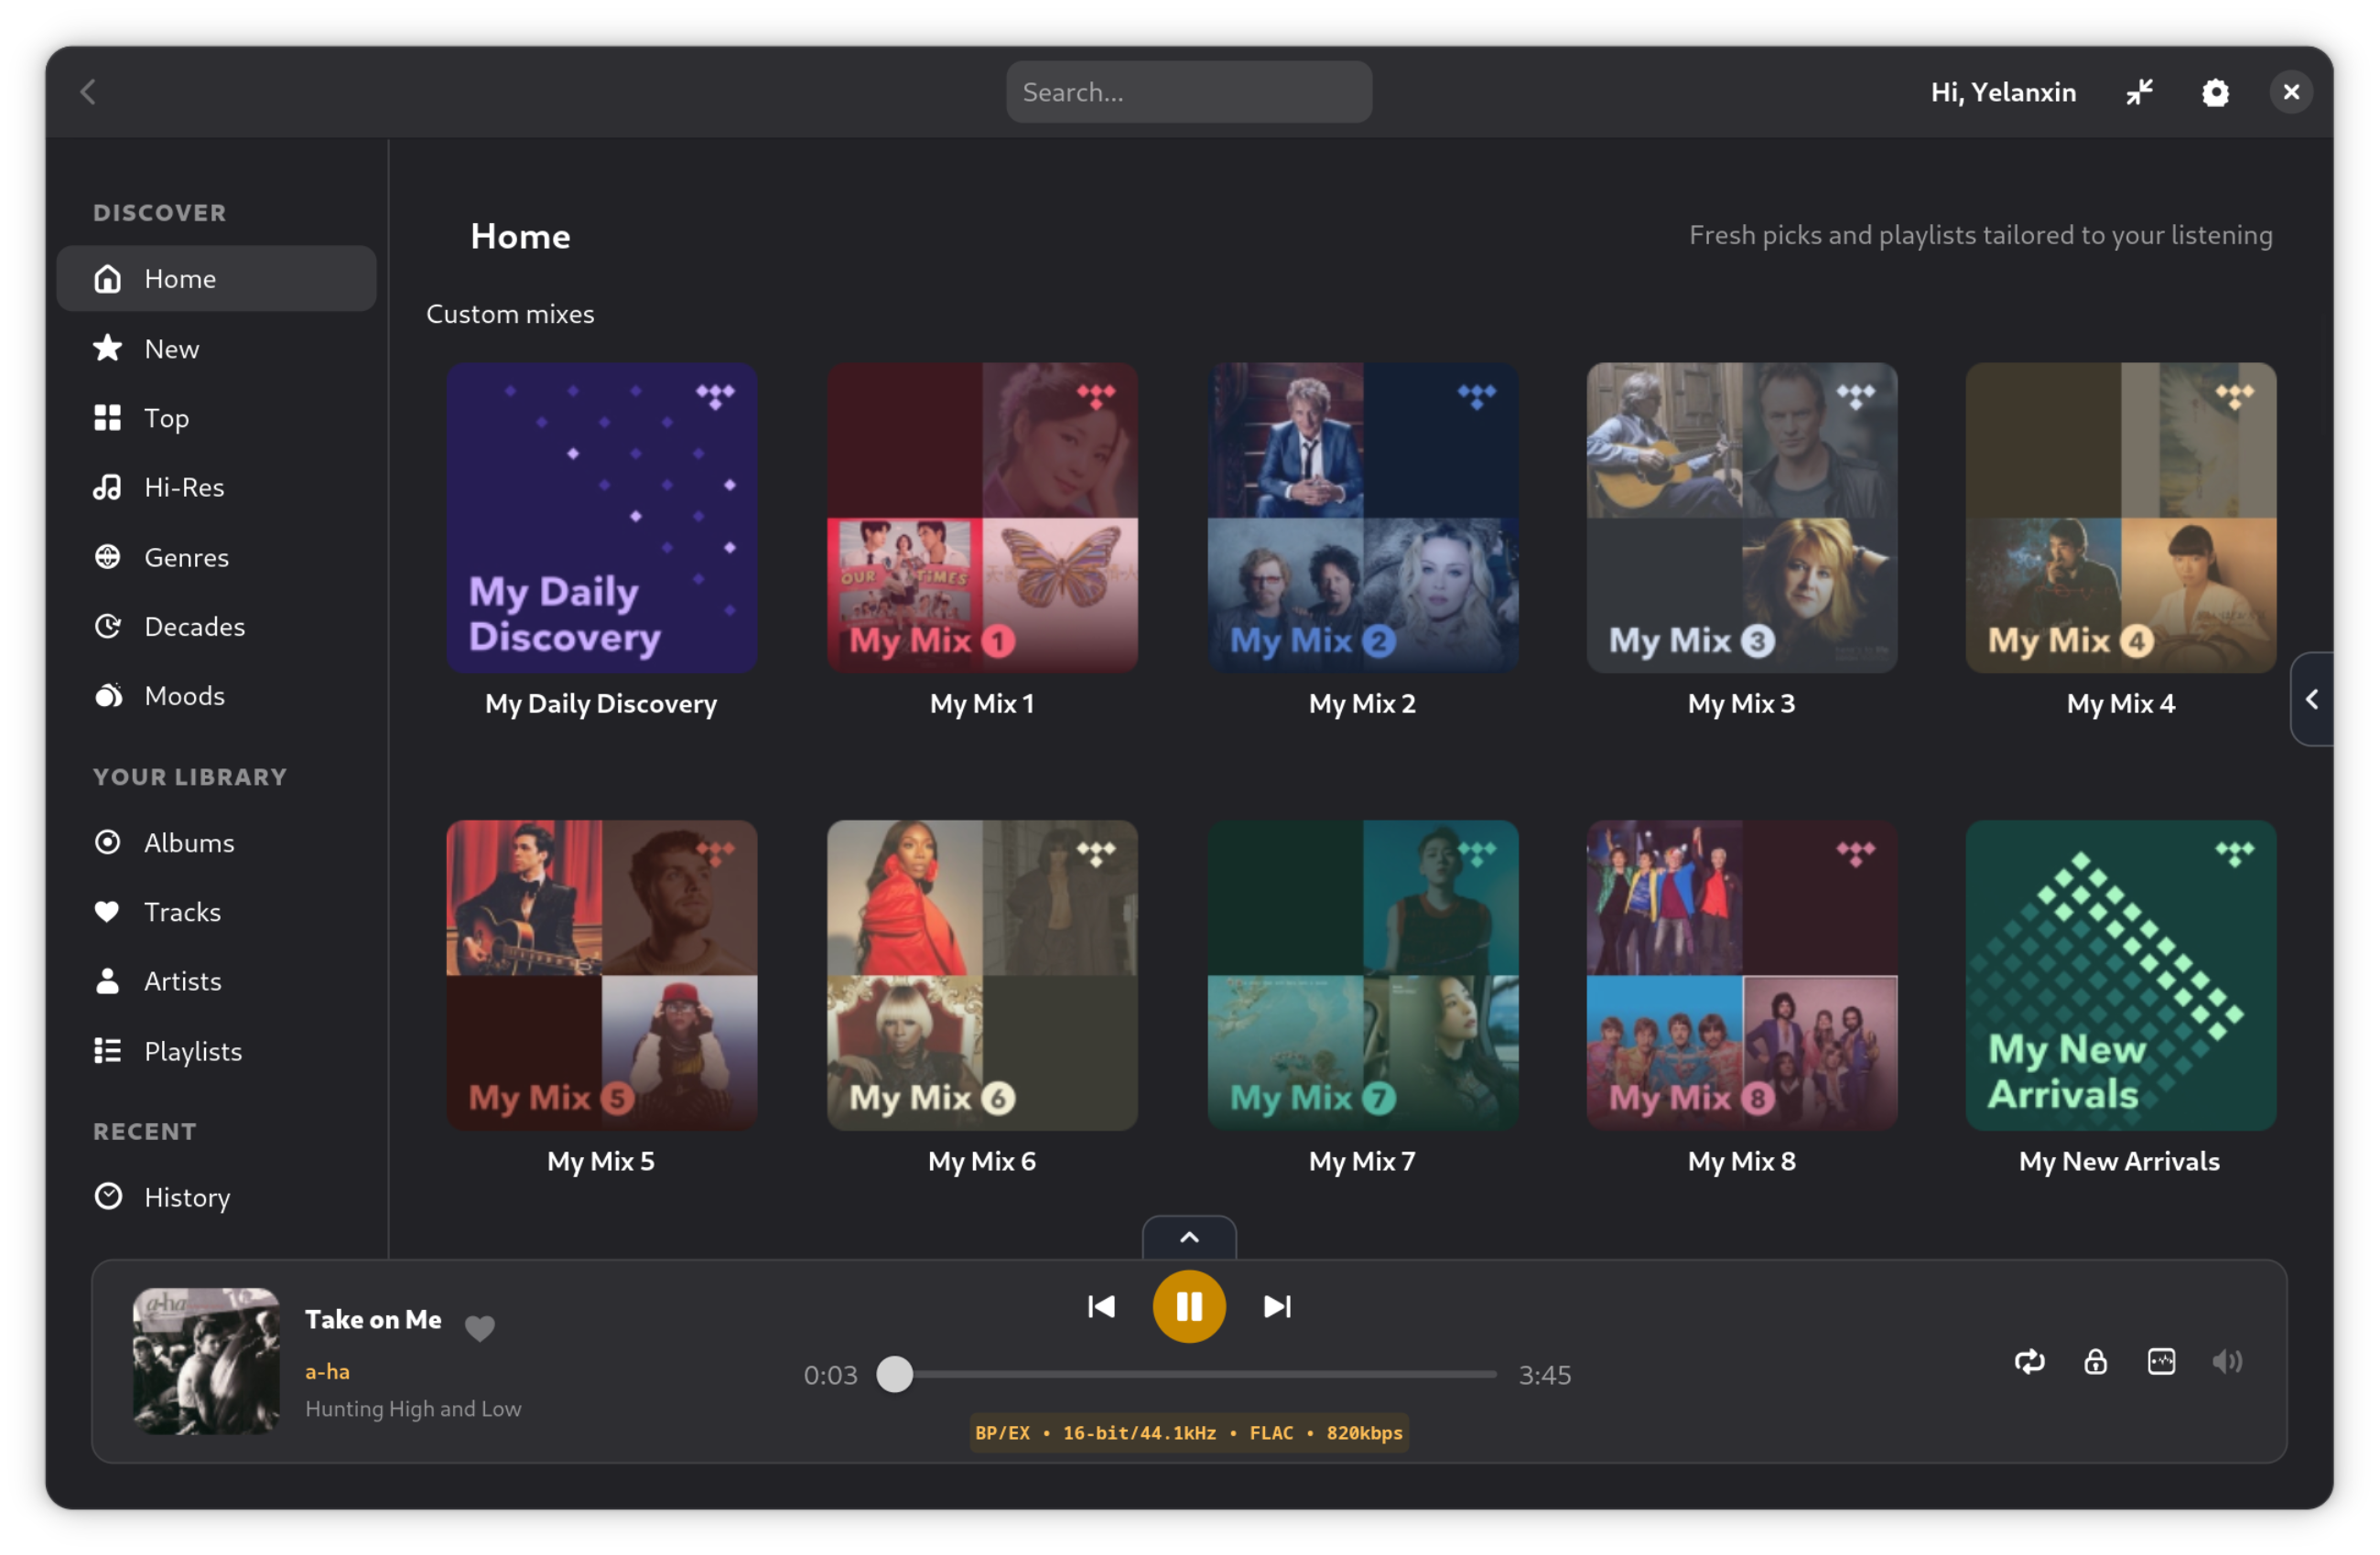
Task: Open the artist a-ha link
Action: coord(327,1371)
